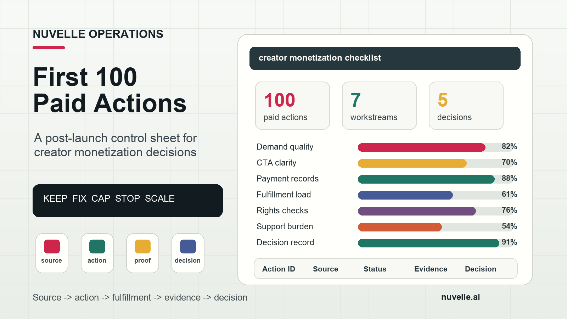Select the Source column header
567x319 pixels.
point(325,269)
